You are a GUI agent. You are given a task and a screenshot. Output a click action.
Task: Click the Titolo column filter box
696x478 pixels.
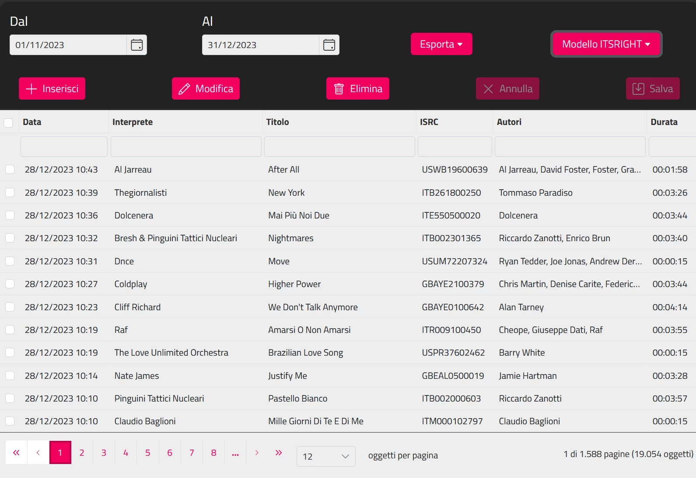[339, 146]
